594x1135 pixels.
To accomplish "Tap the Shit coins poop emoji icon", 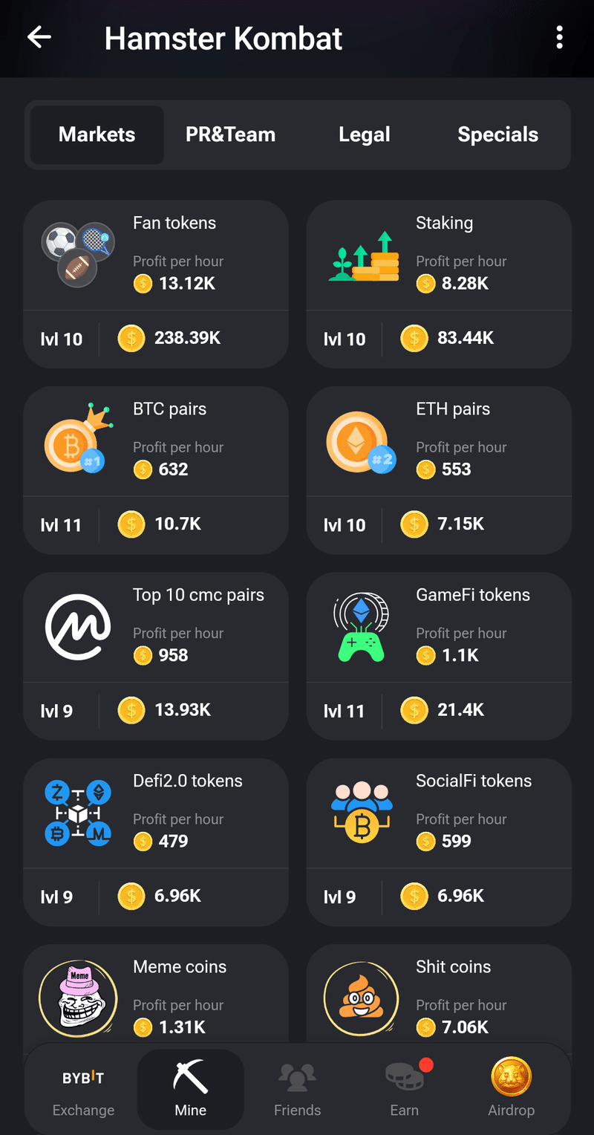I will click(x=362, y=999).
